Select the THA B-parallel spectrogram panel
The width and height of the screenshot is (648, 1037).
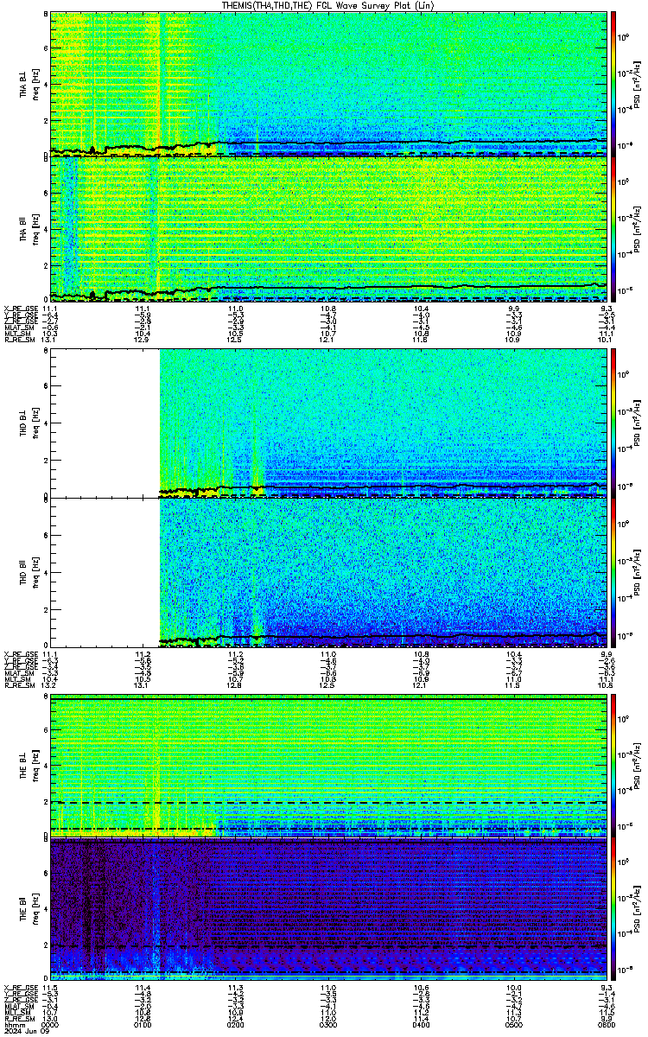coord(329,228)
